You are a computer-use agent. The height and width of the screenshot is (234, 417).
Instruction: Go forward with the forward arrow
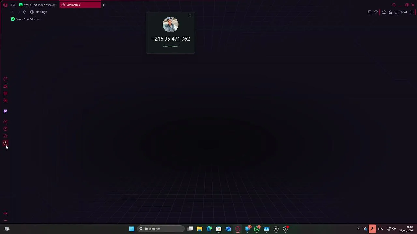coord(19,12)
